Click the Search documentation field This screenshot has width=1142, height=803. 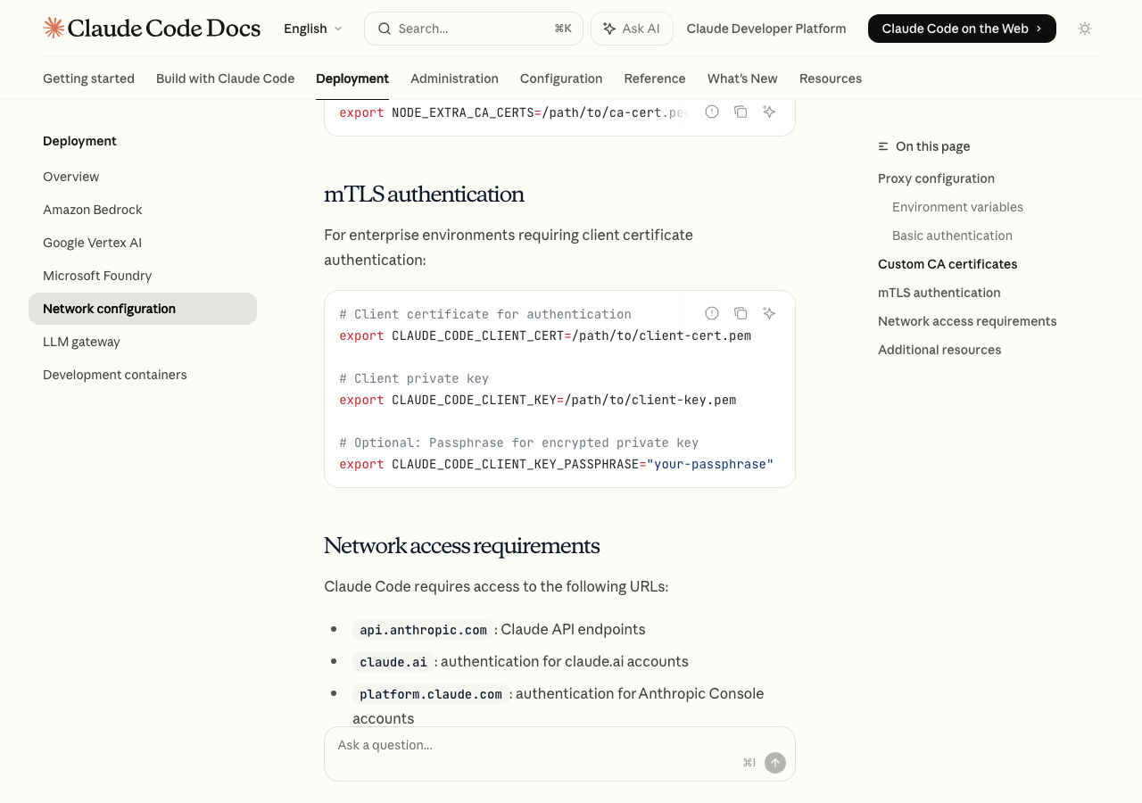(x=473, y=29)
